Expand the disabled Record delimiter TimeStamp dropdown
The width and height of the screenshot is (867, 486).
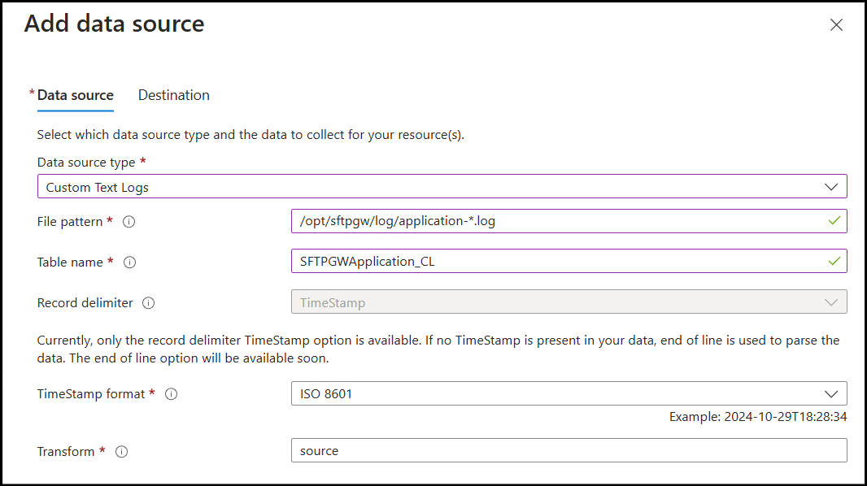(569, 302)
